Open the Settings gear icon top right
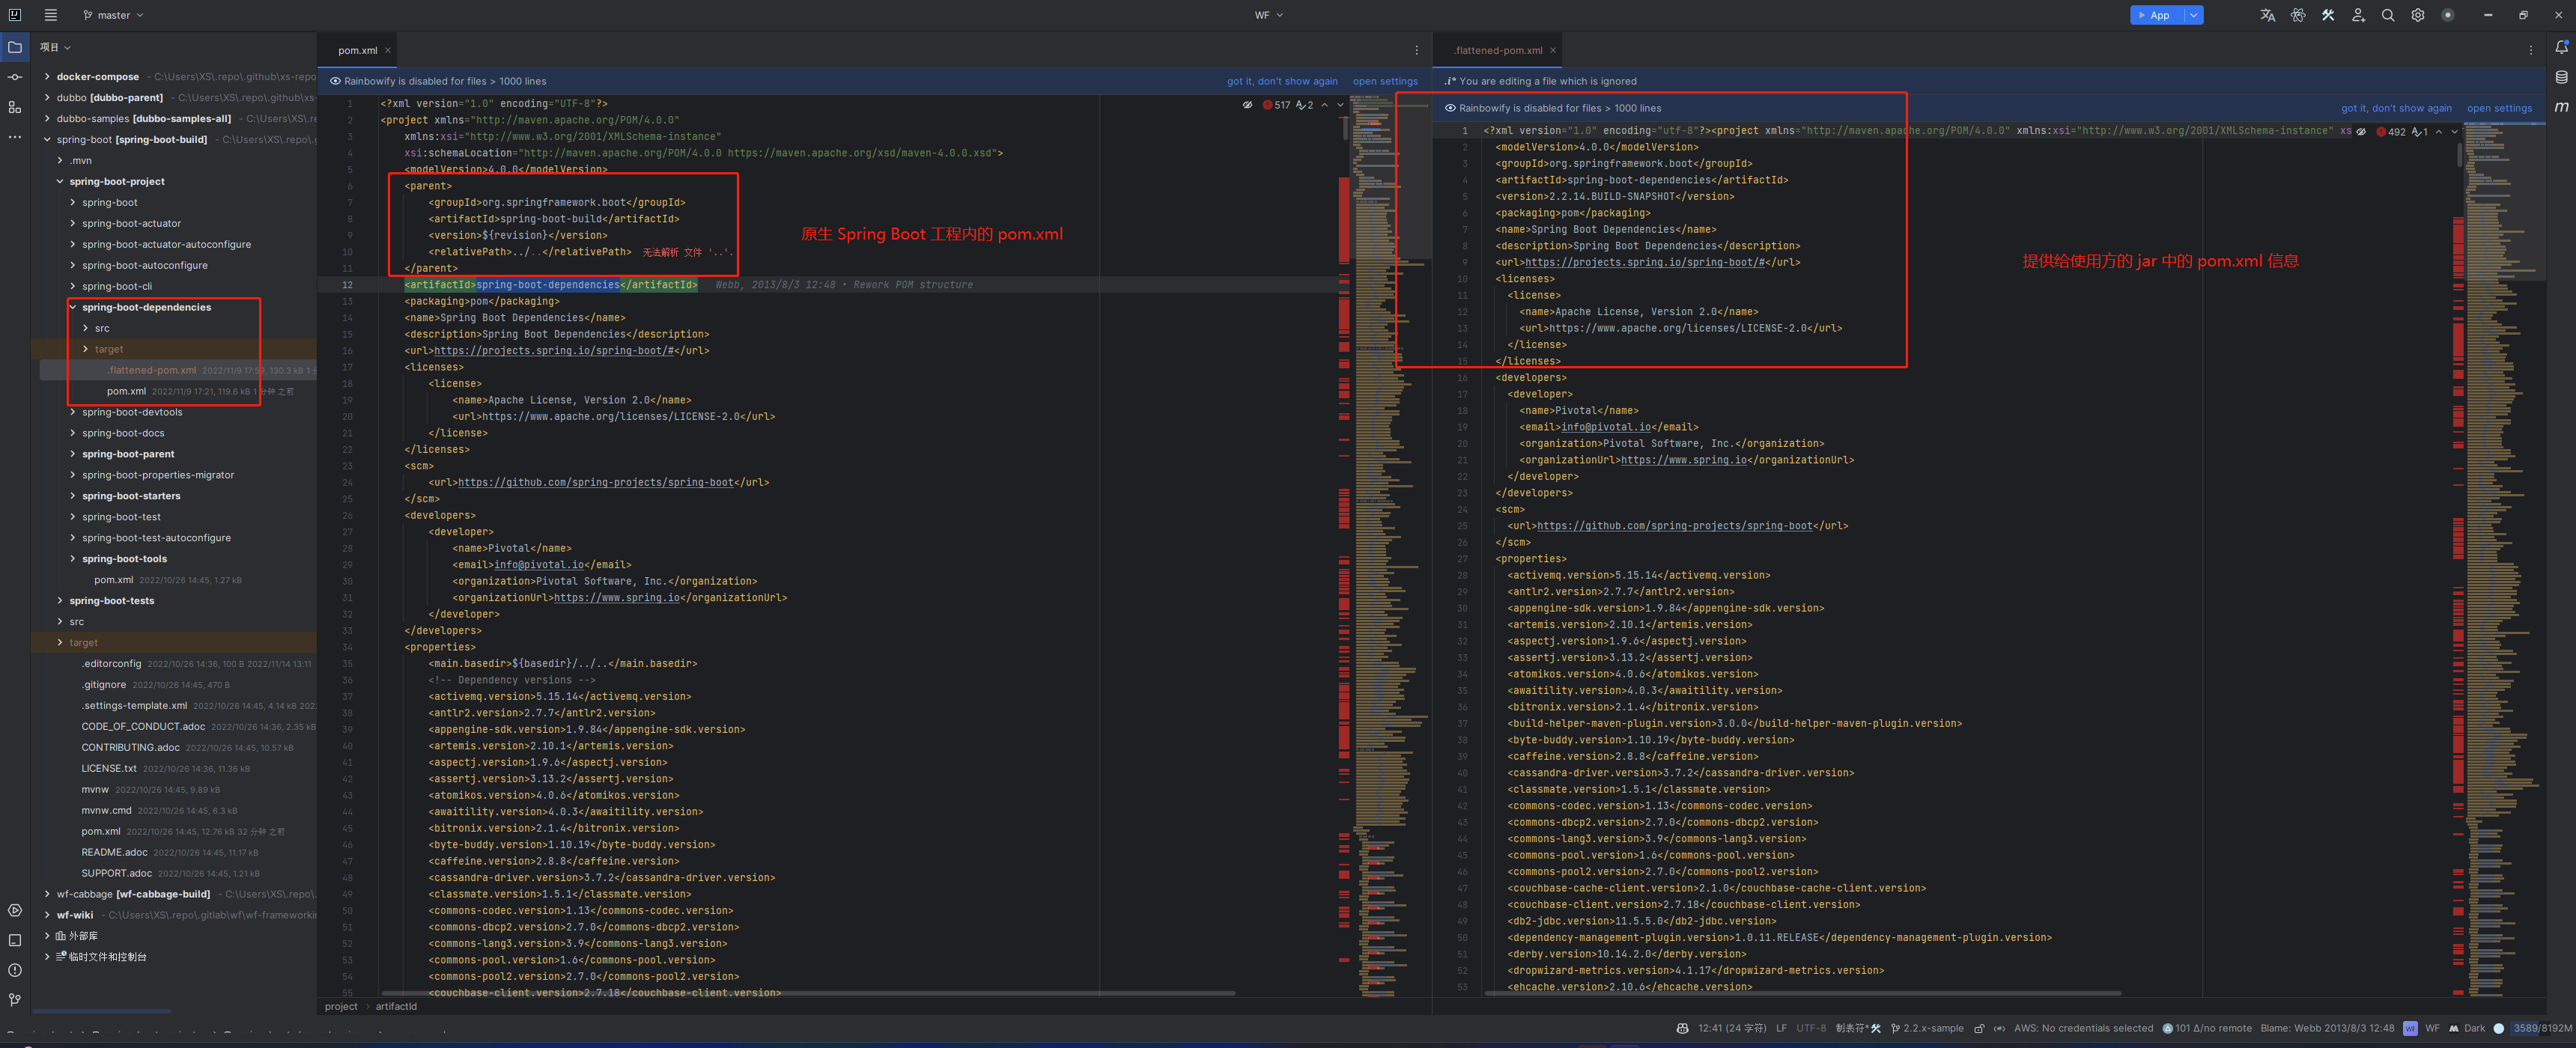 tap(2417, 15)
